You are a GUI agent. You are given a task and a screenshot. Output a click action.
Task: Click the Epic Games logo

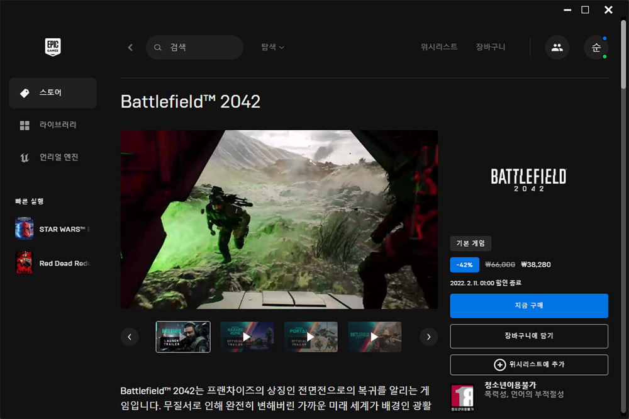pyautogui.click(x=53, y=47)
